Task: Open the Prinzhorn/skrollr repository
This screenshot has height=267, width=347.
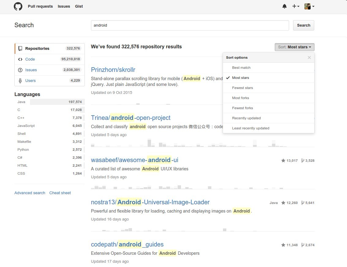Action: point(113,70)
